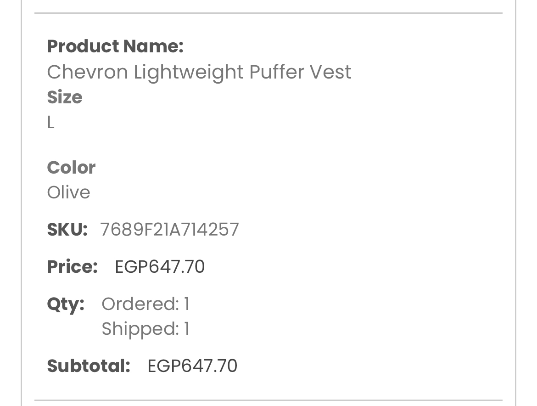Click the Chevron Lightweight Puffer Vest product name
This screenshot has width=537, height=406.
199,72
